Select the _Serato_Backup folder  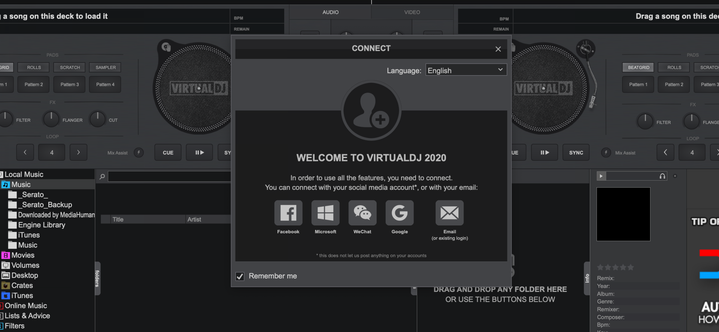(40, 205)
